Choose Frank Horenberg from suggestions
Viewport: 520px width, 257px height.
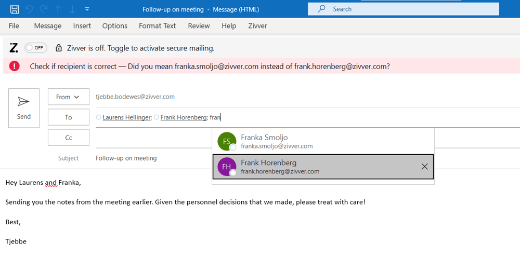click(x=323, y=167)
